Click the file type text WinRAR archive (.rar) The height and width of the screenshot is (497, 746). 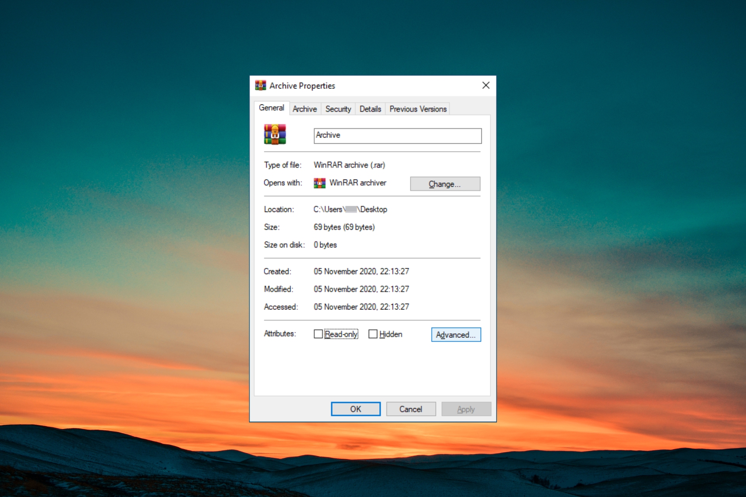(349, 165)
